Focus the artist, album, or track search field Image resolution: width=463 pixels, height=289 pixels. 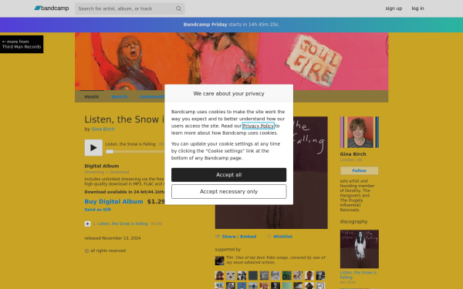click(x=130, y=8)
